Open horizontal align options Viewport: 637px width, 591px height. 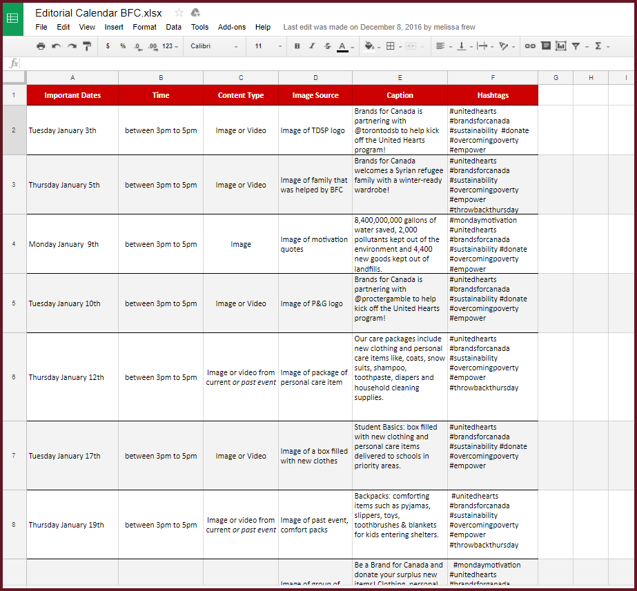[440, 46]
